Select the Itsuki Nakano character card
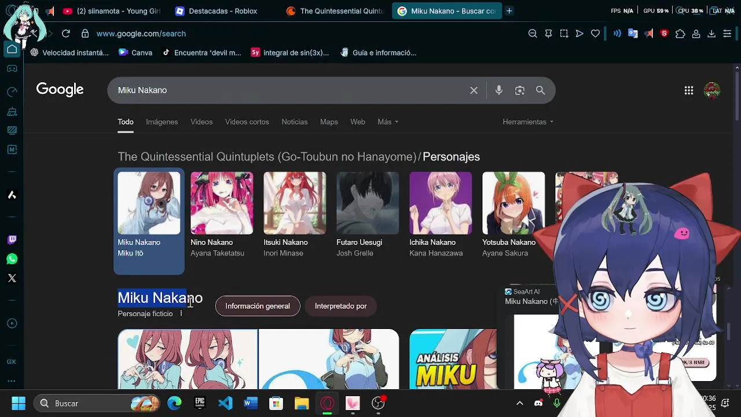Image resolution: width=741 pixels, height=417 pixels. tap(295, 215)
